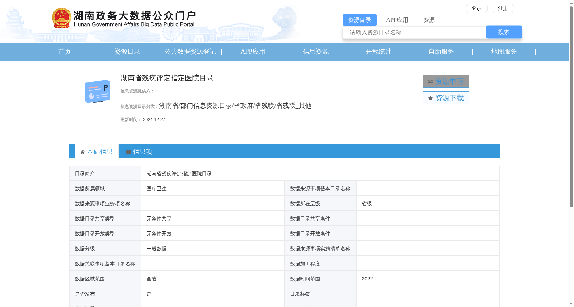The width and height of the screenshot is (574, 307).
Task: Select the 资源目录 search category tab
Action: (360, 20)
